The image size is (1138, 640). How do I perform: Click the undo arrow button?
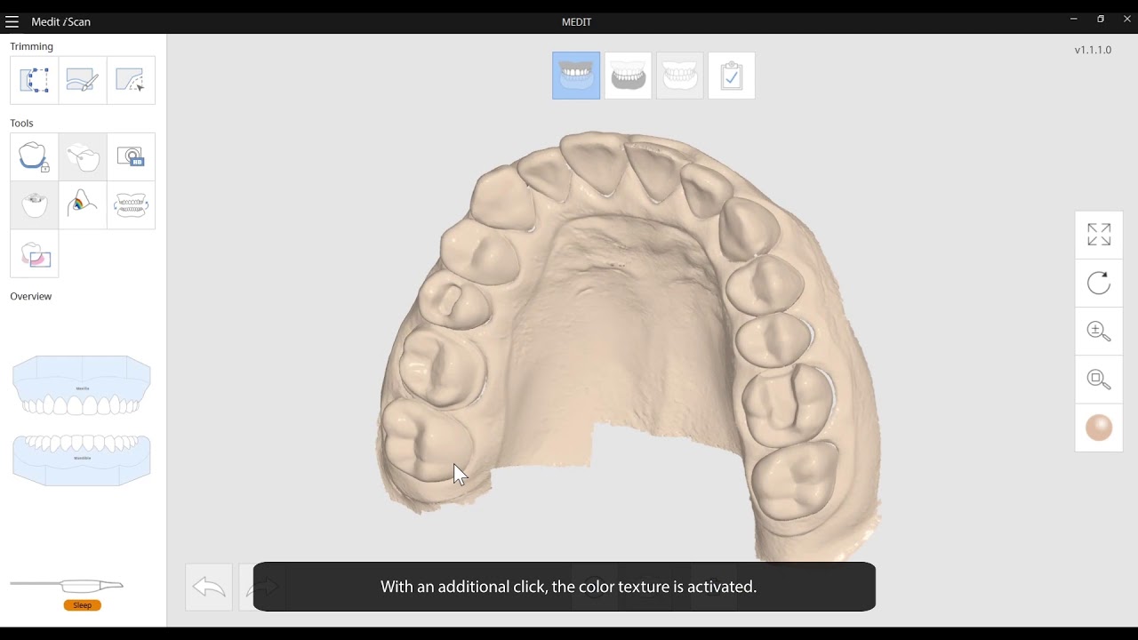[x=209, y=587]
